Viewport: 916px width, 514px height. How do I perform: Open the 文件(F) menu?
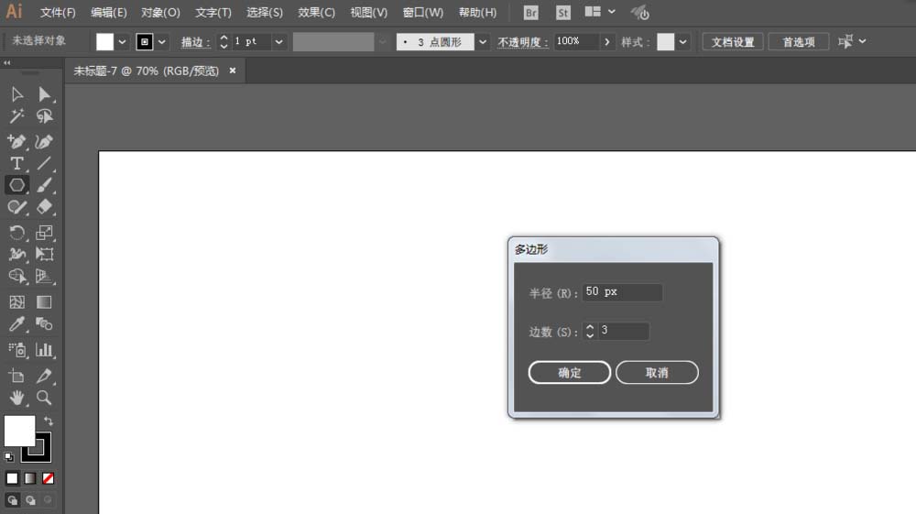58,12
